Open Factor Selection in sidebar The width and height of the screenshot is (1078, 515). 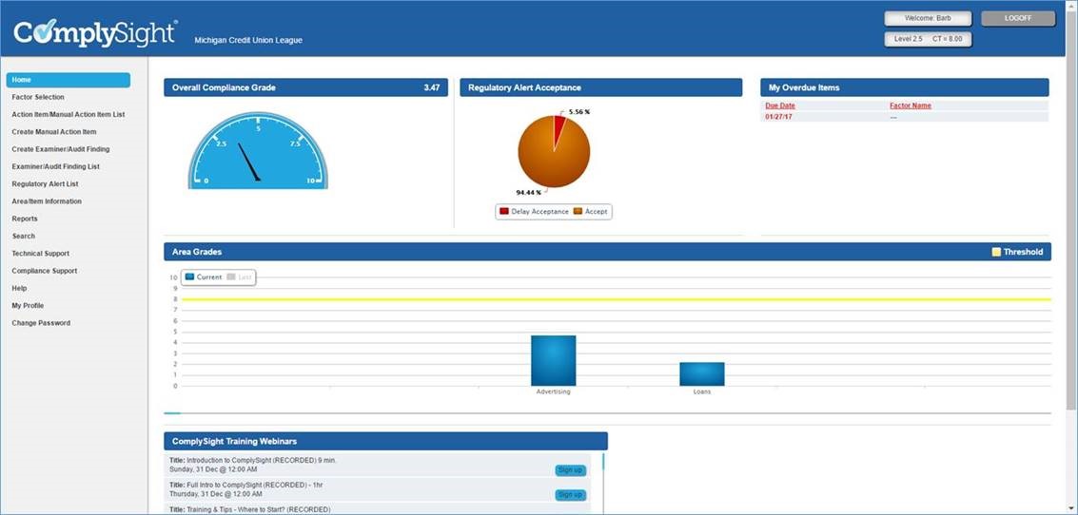[x=38, y=98]
